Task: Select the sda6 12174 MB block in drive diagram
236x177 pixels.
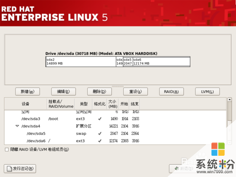Action: pyautogui.click(x=161, y=61)
